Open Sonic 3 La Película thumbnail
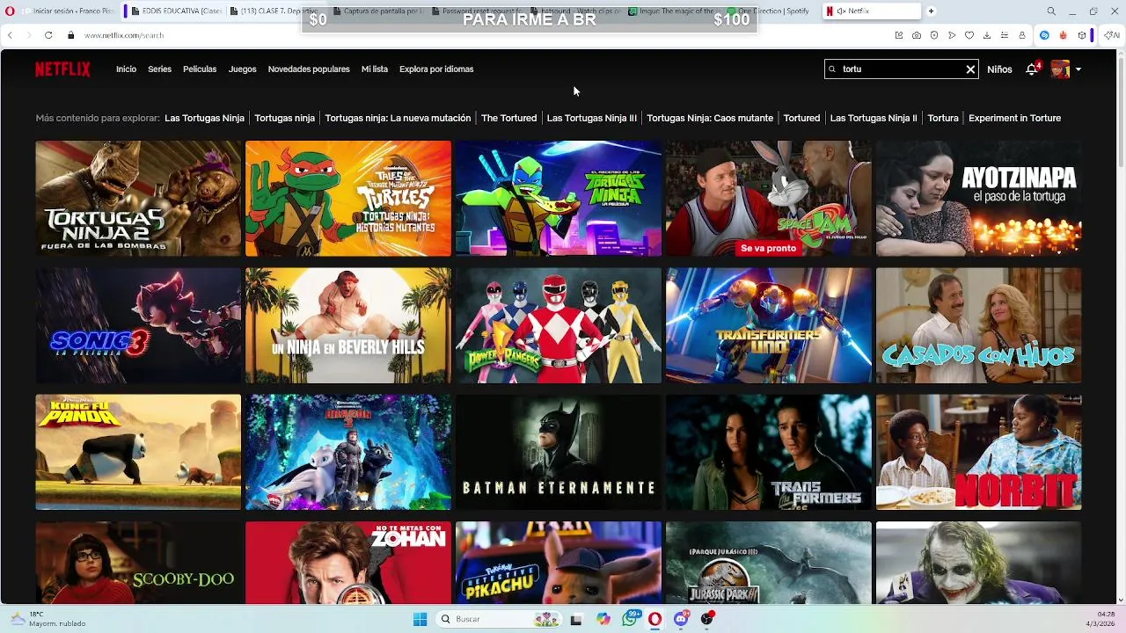Image resolution: width=1126 pixels, height=633 pixels. coord(138,325)
